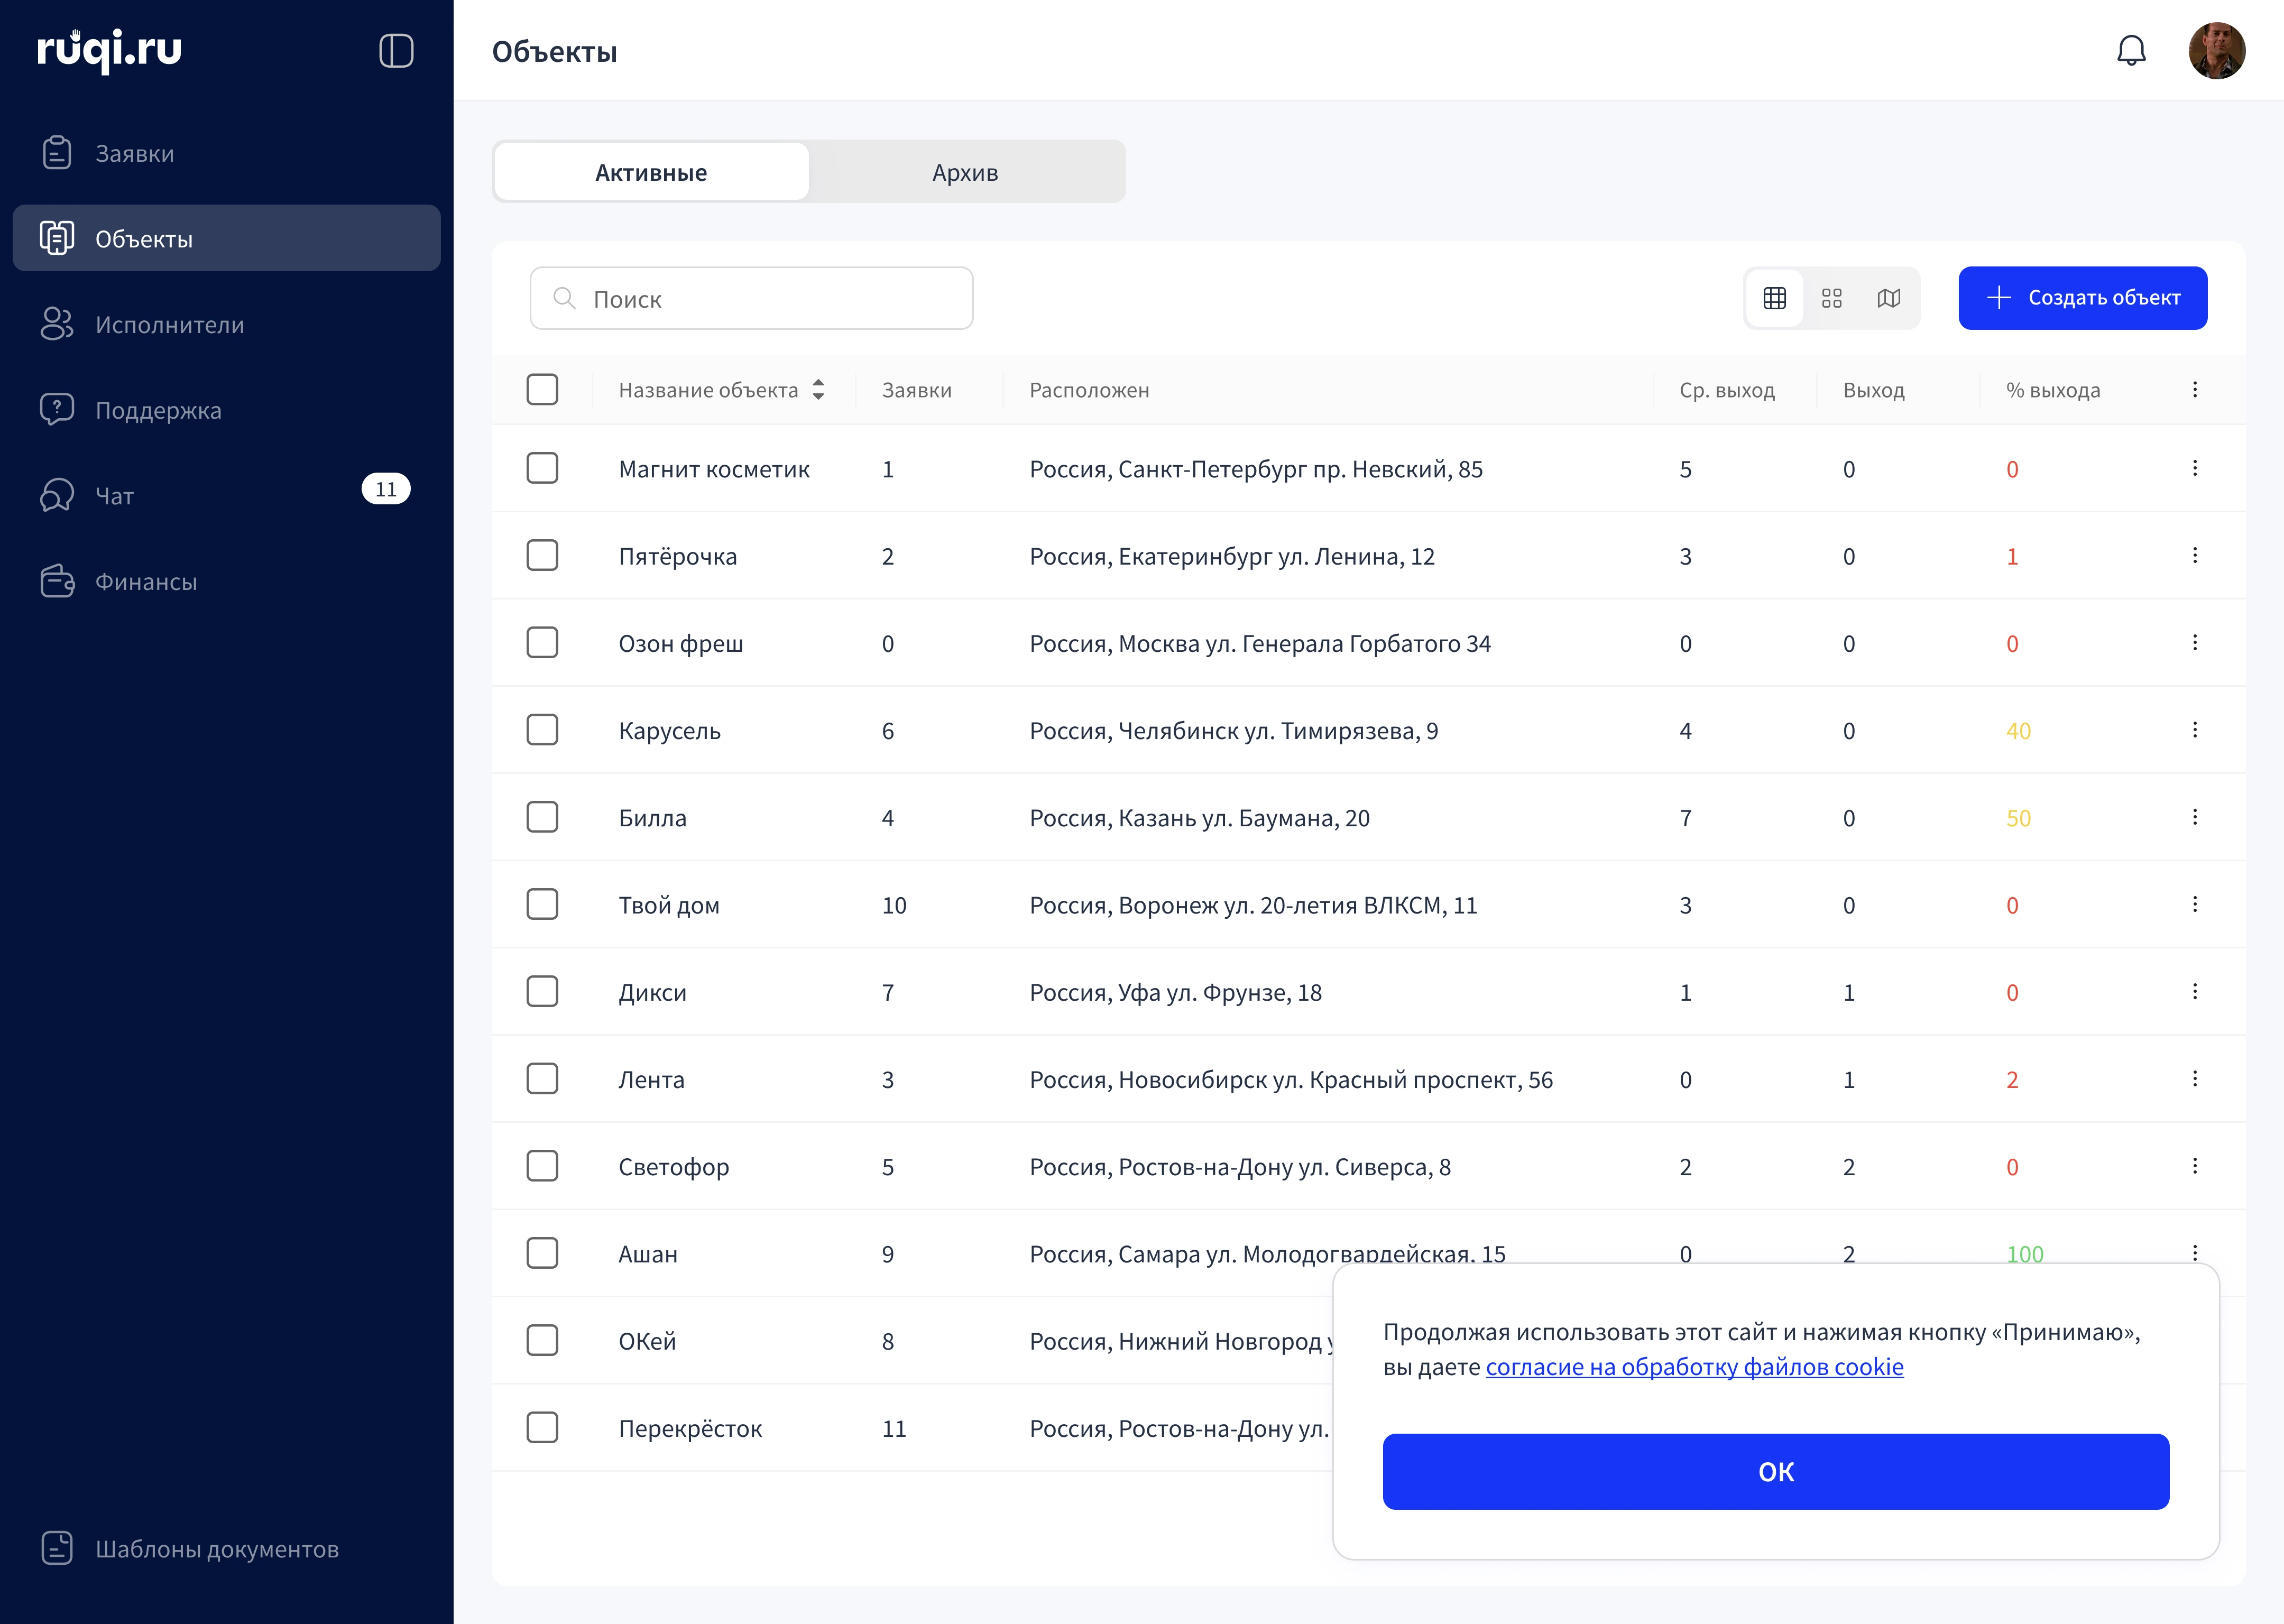The height and width of the screenshot is (1624, 2284).
Task: Open row actions for Магнит косметик
Action: point(2194,468)
